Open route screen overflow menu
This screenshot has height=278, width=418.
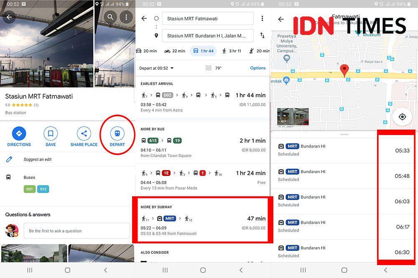pyautogui.click(x=263, y=18)
